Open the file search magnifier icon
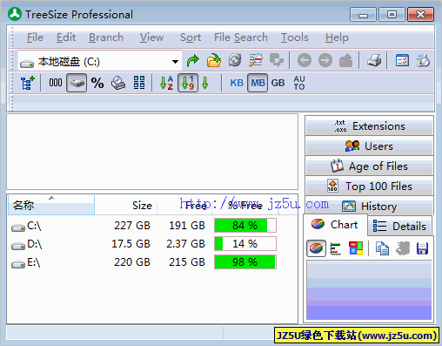The width and height of the screenshot is (442, 346). [256, 60]
